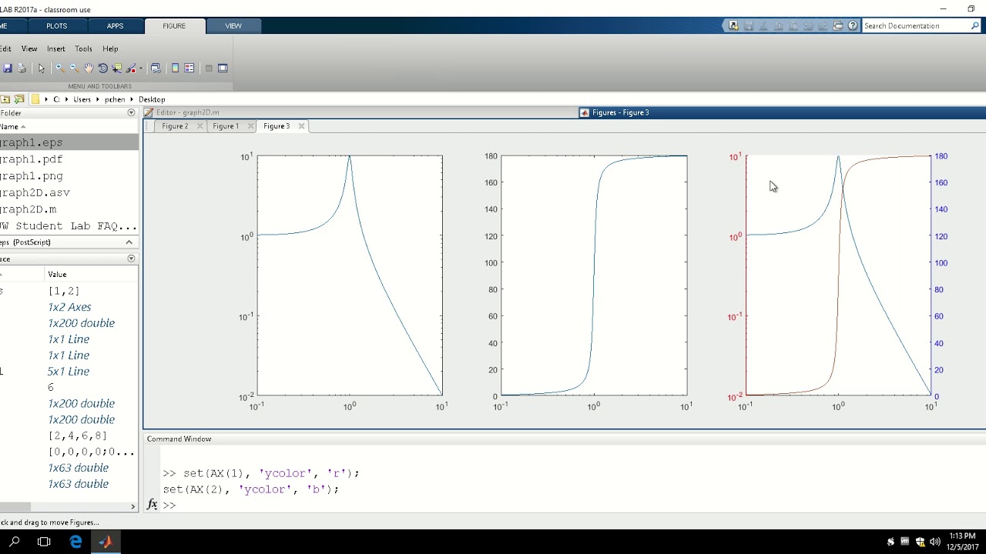This screenshot has height=554, width=986.
Task: Click the Save Figure icon
Action: (8, 68)
